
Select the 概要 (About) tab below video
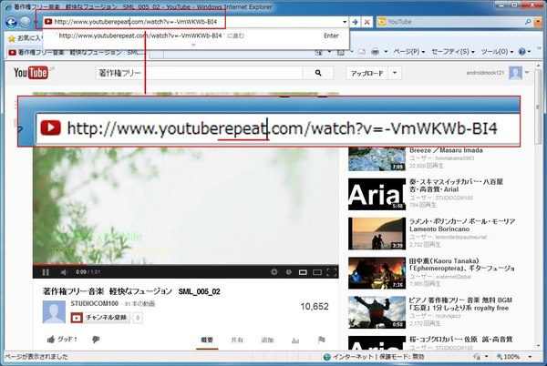click(207, 340)
